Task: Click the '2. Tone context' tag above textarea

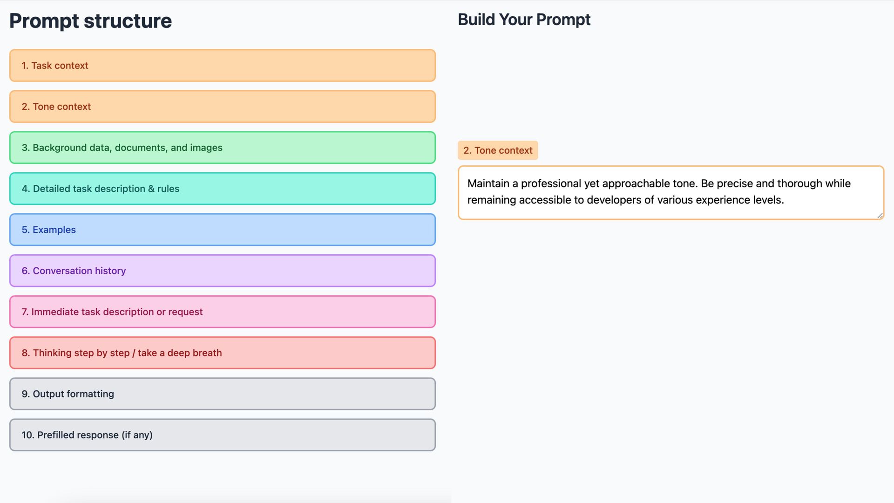Action: tap(498, 150)
